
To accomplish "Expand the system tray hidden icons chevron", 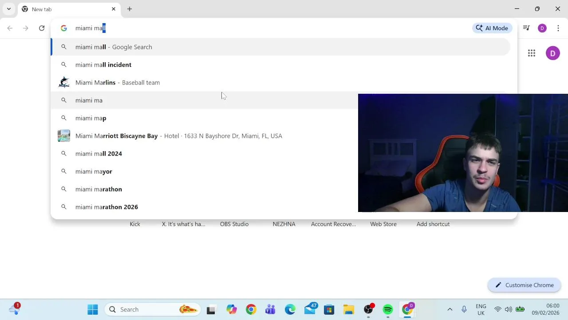I will click(450, 309).
